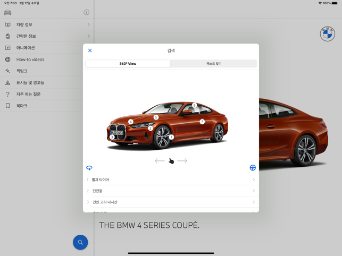
Task: Open the info icon in sidebar header
Action: click(x=86, y=12)
